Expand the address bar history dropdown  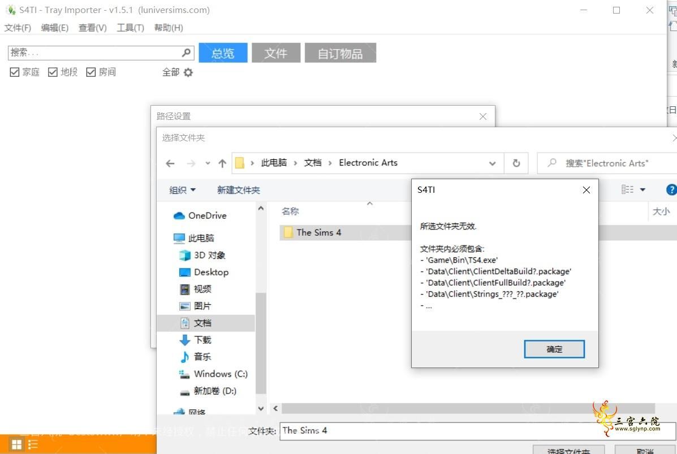[x=492, y=163]
